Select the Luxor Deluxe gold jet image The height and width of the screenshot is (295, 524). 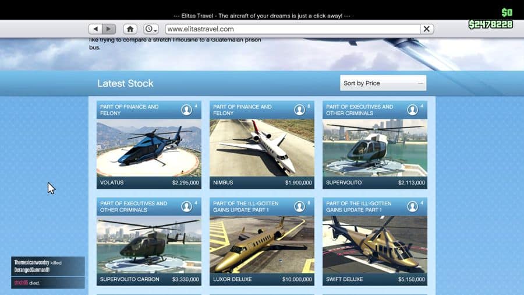261,244
